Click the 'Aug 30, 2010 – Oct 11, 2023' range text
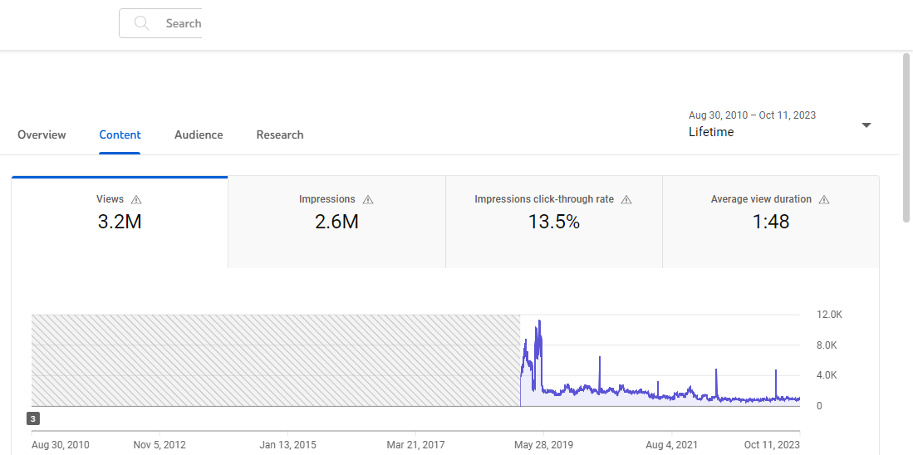Screen dimensions: 913x455 (753, 115)
